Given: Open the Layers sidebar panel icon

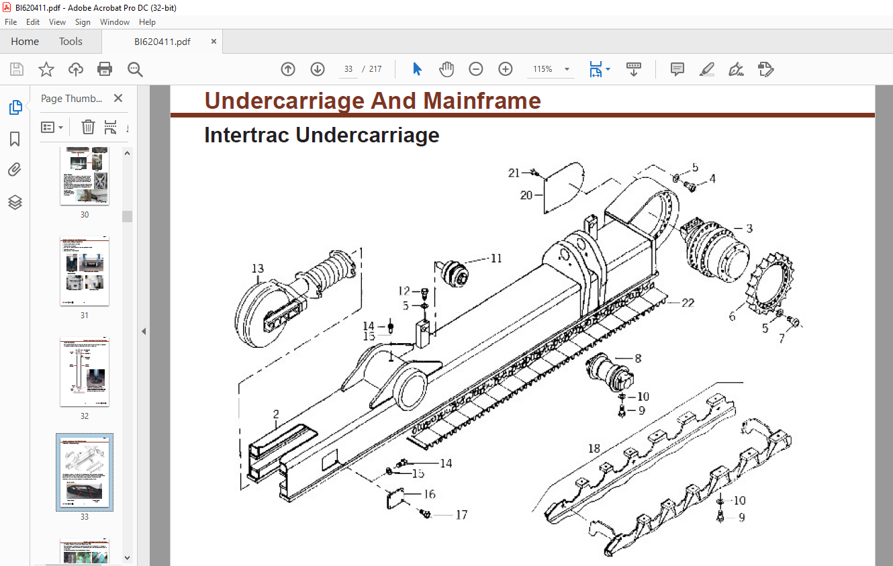Looking at the screenshot, I should [15, 202].
